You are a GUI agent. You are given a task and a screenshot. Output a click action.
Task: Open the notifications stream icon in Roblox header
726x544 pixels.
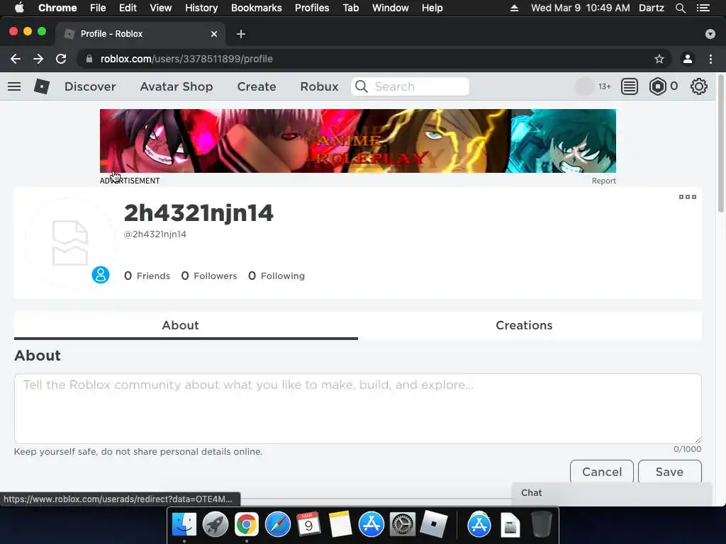(630, 86)
